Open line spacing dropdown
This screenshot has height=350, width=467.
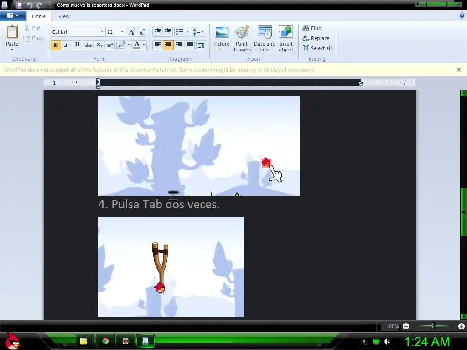(x=198, y=32)
